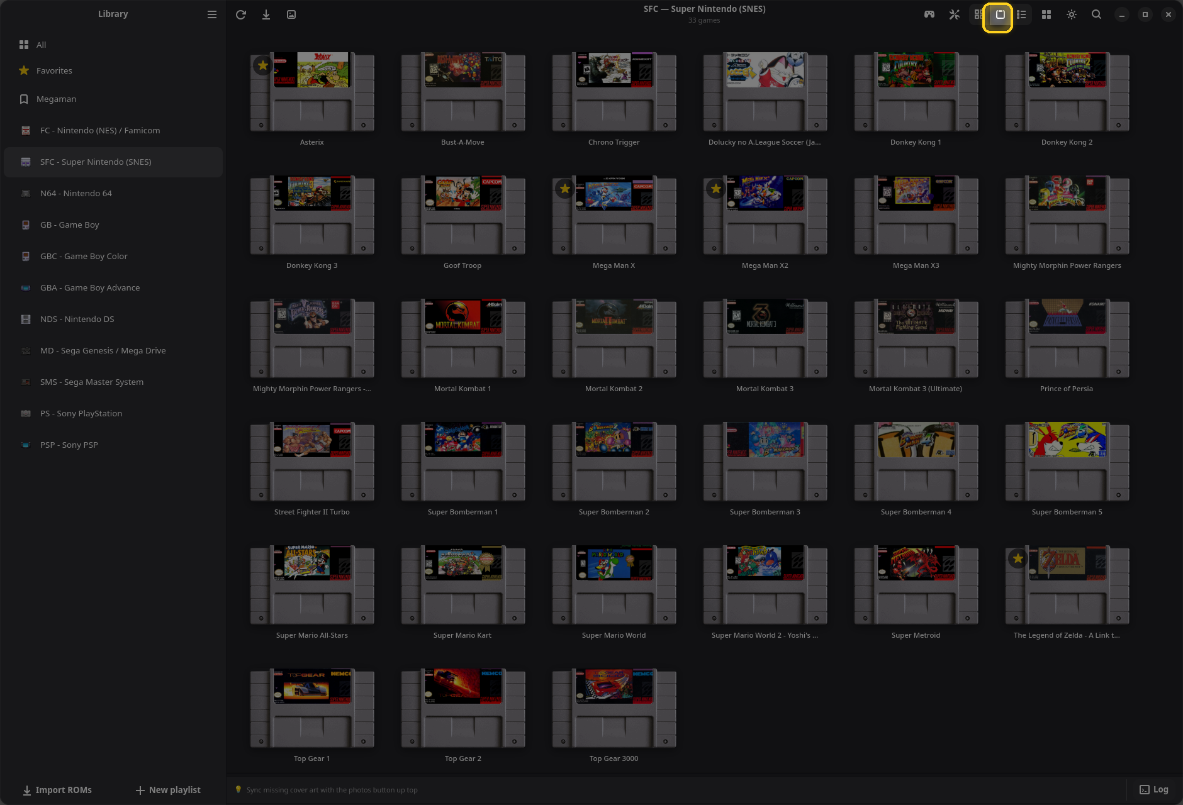This screenshot has height=805, width=1183.
Task: Select N64 - Nintendo 64 platform
Action: (113, 193)
